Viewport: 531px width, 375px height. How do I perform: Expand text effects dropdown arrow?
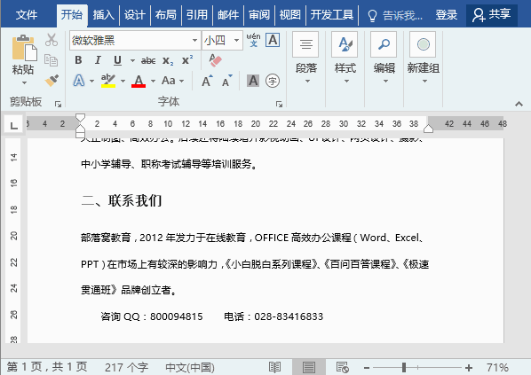pyautogui.click(x=91, y=82)
